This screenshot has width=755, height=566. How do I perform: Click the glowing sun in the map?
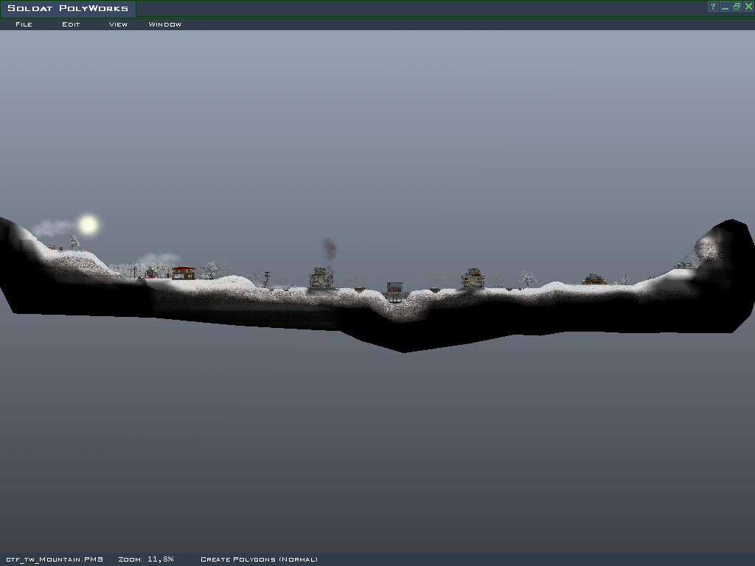point(88,225)
